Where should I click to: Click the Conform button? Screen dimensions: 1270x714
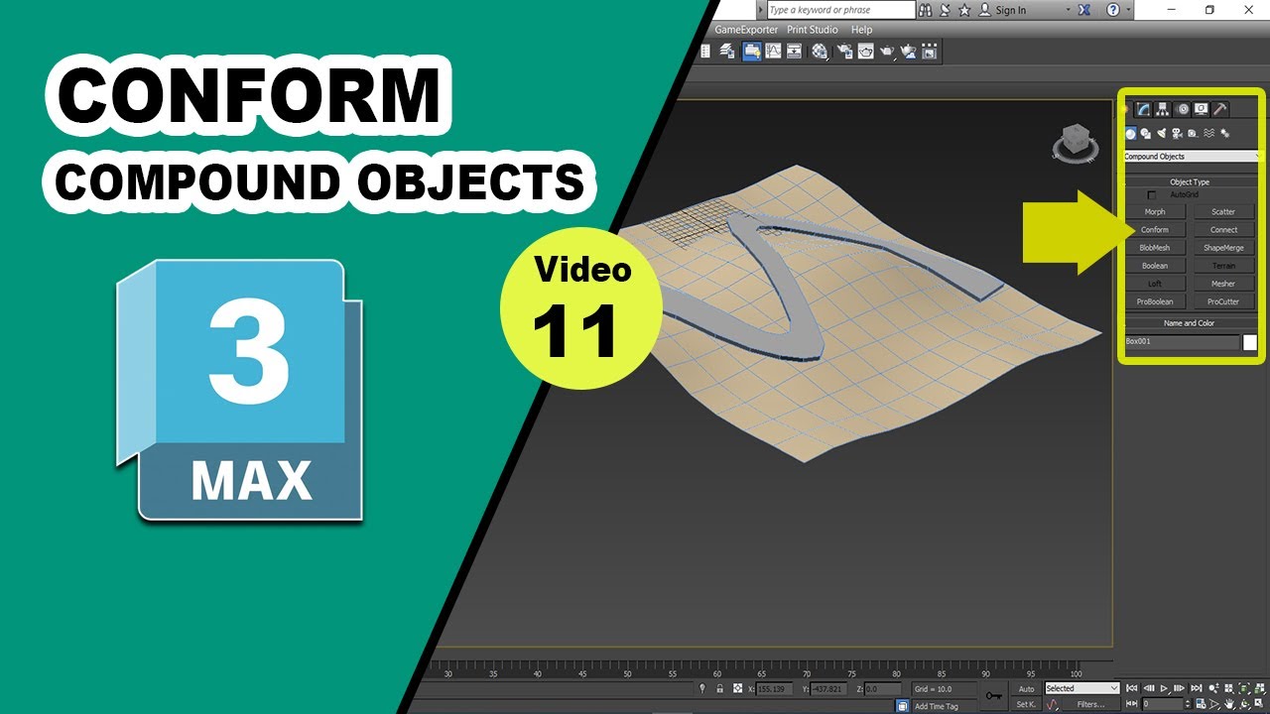1155,230
